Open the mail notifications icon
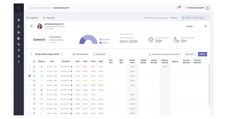This screenshot has width=227, height=119. click(x=178, y=8)
